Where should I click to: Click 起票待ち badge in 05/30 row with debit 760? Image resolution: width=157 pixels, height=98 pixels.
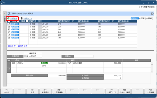(15, 38)
